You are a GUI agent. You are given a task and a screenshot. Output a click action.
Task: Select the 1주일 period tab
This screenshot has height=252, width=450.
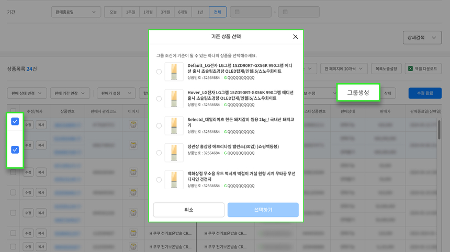click(x=131, y=12)
